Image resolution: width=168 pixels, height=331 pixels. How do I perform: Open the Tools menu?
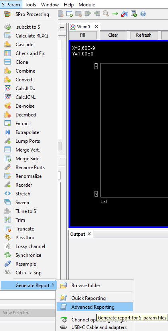(x=30, y=5)
